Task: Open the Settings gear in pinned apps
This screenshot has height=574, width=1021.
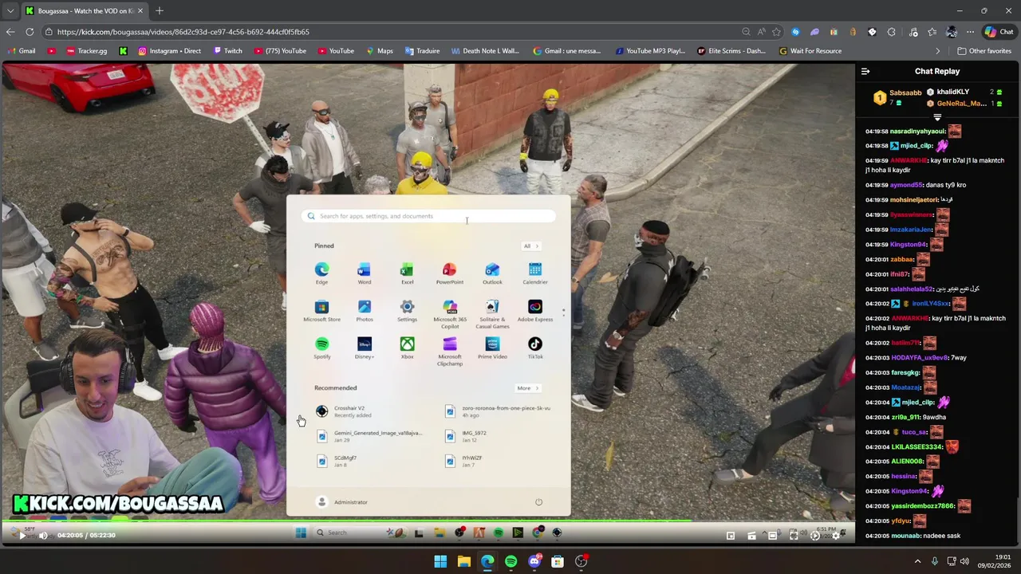Action: [407, 310]
